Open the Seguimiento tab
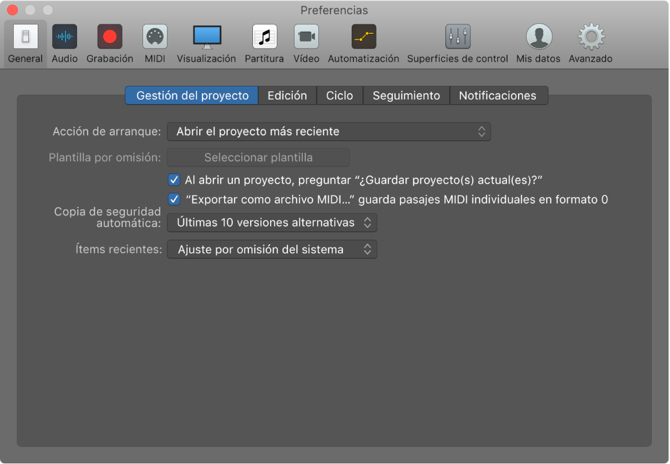The height and width of the screenshot is (464, 670). pyautogui.click(x=406, y=96)
